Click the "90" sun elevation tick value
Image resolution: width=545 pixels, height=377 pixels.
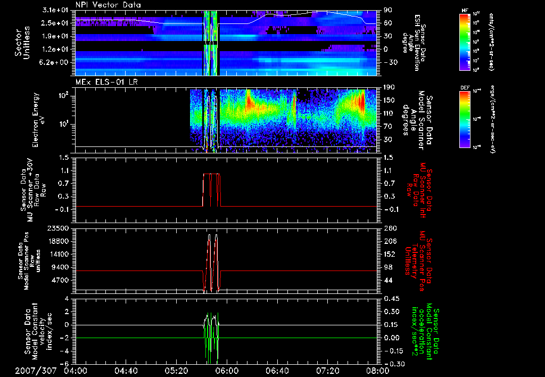(x=387, y=11)
